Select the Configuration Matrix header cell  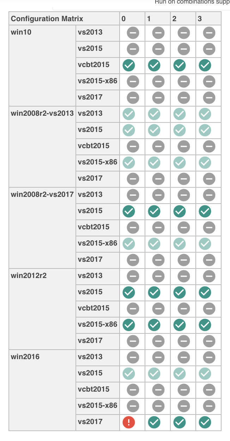[x=64, y=19]
